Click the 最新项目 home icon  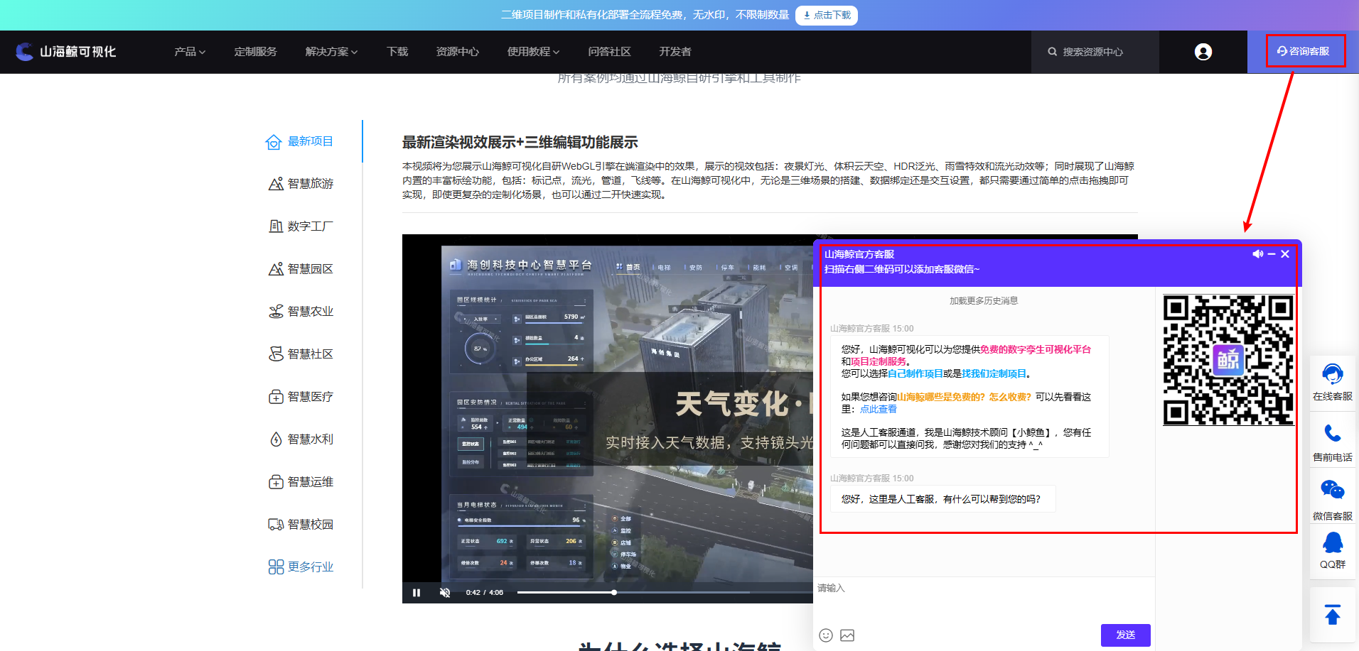pos(274,142)
